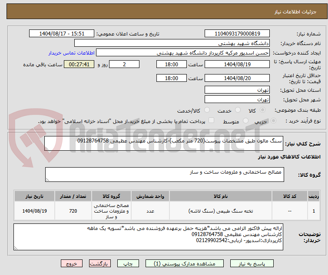Click the شماره نیاز label
This screenshot has width=328, height=275.
pyautogui.click(x=308, y=34)
